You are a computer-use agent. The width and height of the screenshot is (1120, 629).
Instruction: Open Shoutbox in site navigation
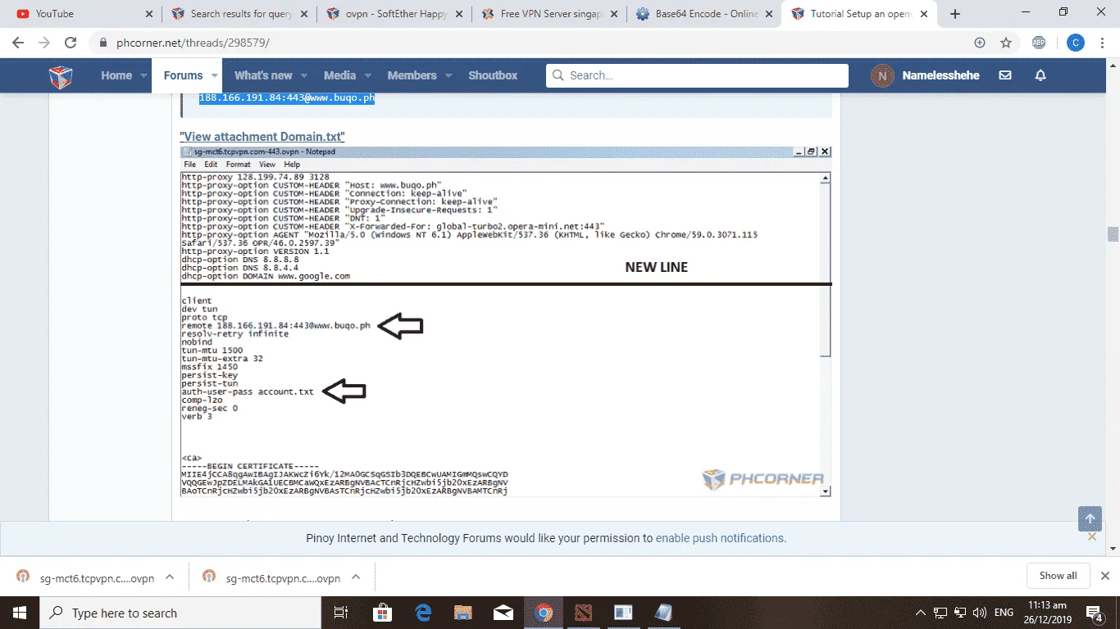coord(493,75)
